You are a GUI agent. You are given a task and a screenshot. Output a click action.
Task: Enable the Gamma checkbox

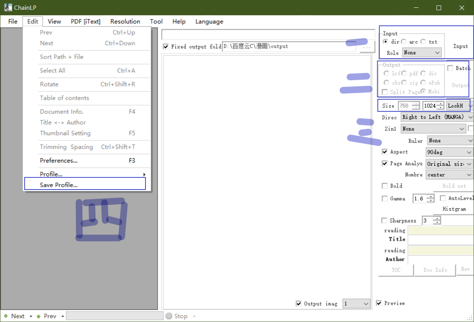[x=385, y=199]
